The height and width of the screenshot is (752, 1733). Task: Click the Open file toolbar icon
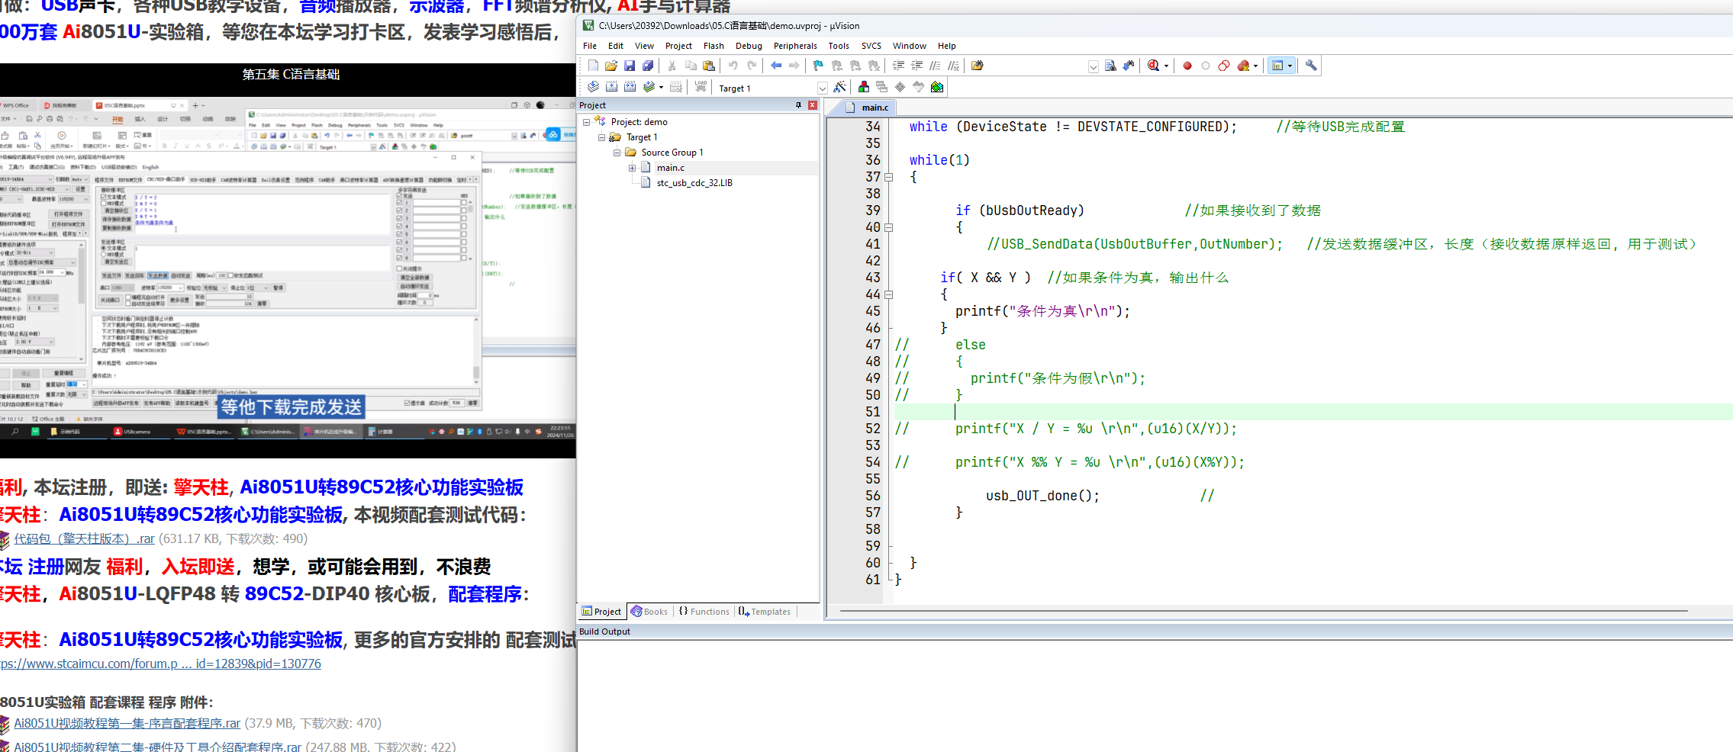(611, 66)
